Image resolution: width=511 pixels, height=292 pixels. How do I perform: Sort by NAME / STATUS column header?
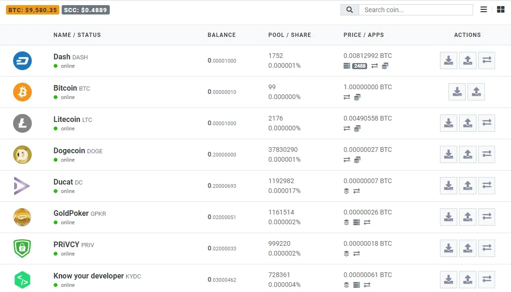[x=77, y=35]
